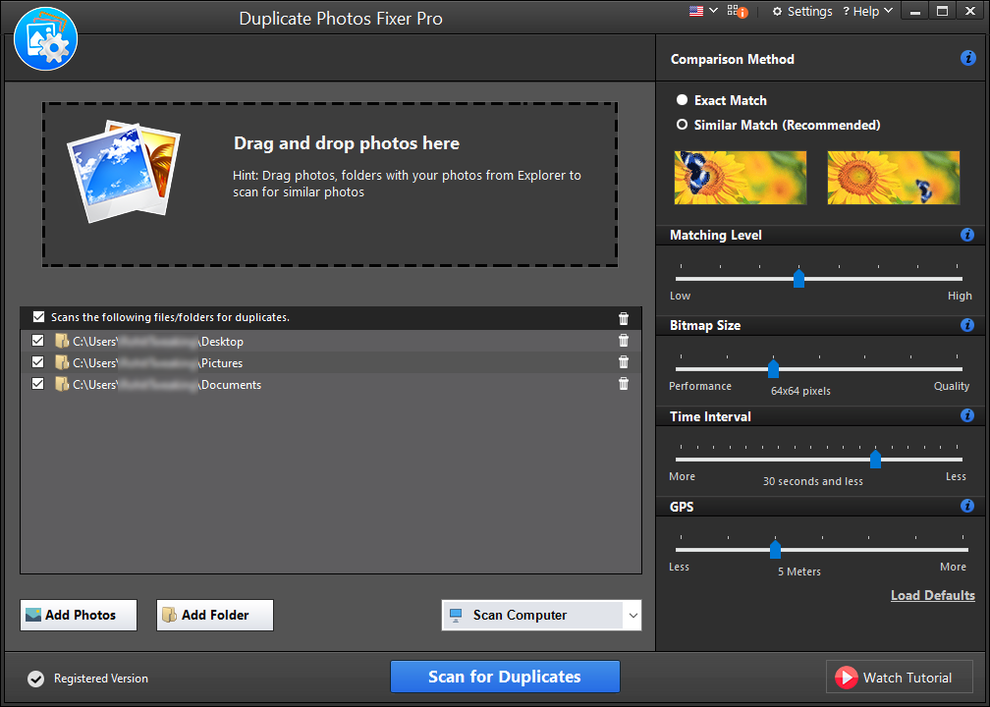Click the photo stack icon in drop zone
The image size is (990, 707).
click(124, 171)
